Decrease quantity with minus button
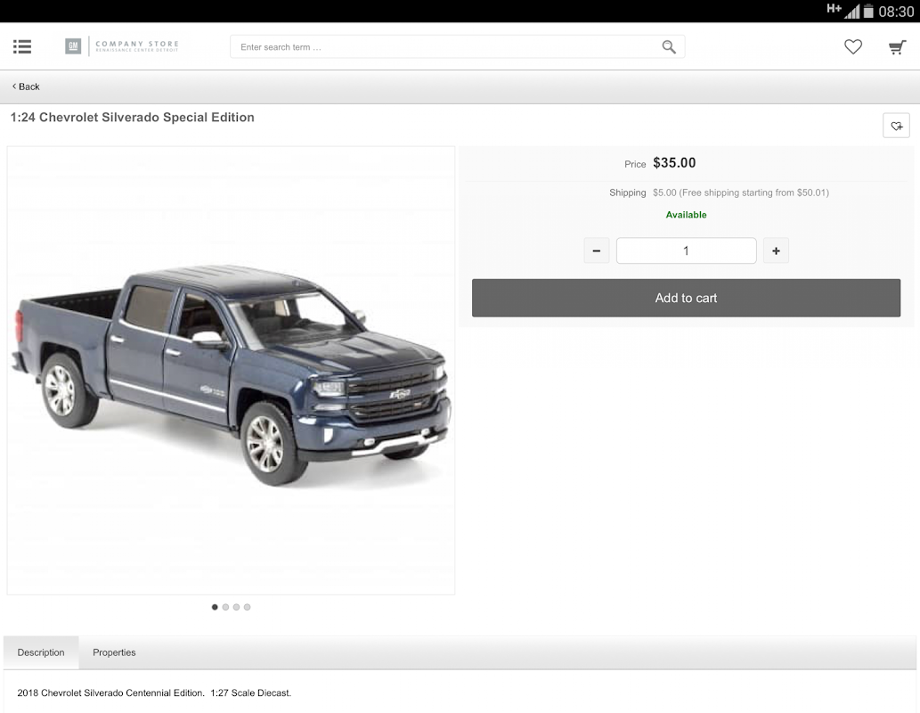920x713 pixels. tap(596, 250)
